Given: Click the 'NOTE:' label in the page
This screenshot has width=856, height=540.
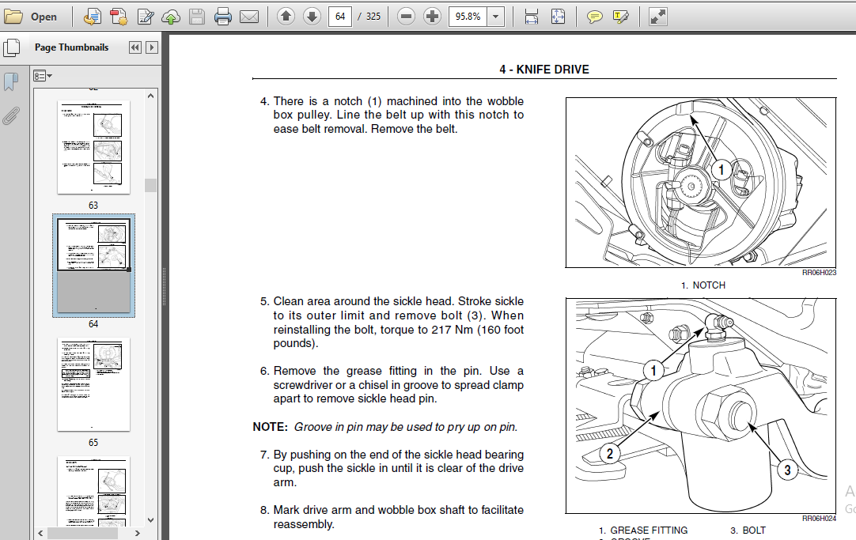Looking at the screenshot, I should coord(271,427).
